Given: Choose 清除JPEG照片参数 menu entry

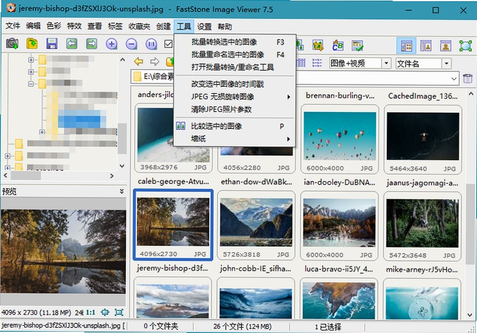Looking at the screenshot, I should (x=234, y=109).
